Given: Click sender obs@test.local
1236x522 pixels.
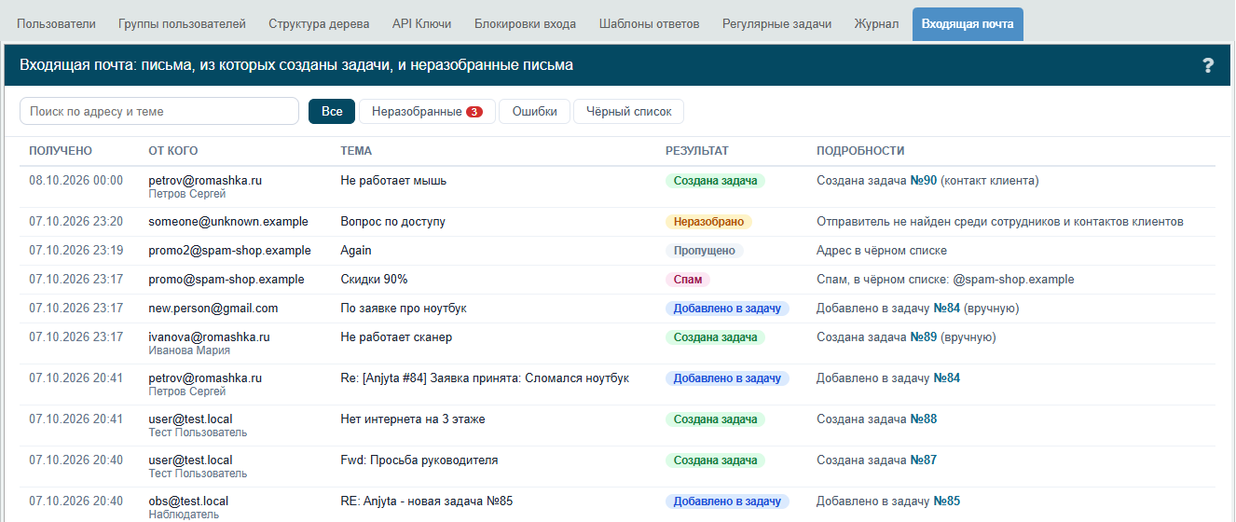Looking at the screenshot, I should pos(188,501).
